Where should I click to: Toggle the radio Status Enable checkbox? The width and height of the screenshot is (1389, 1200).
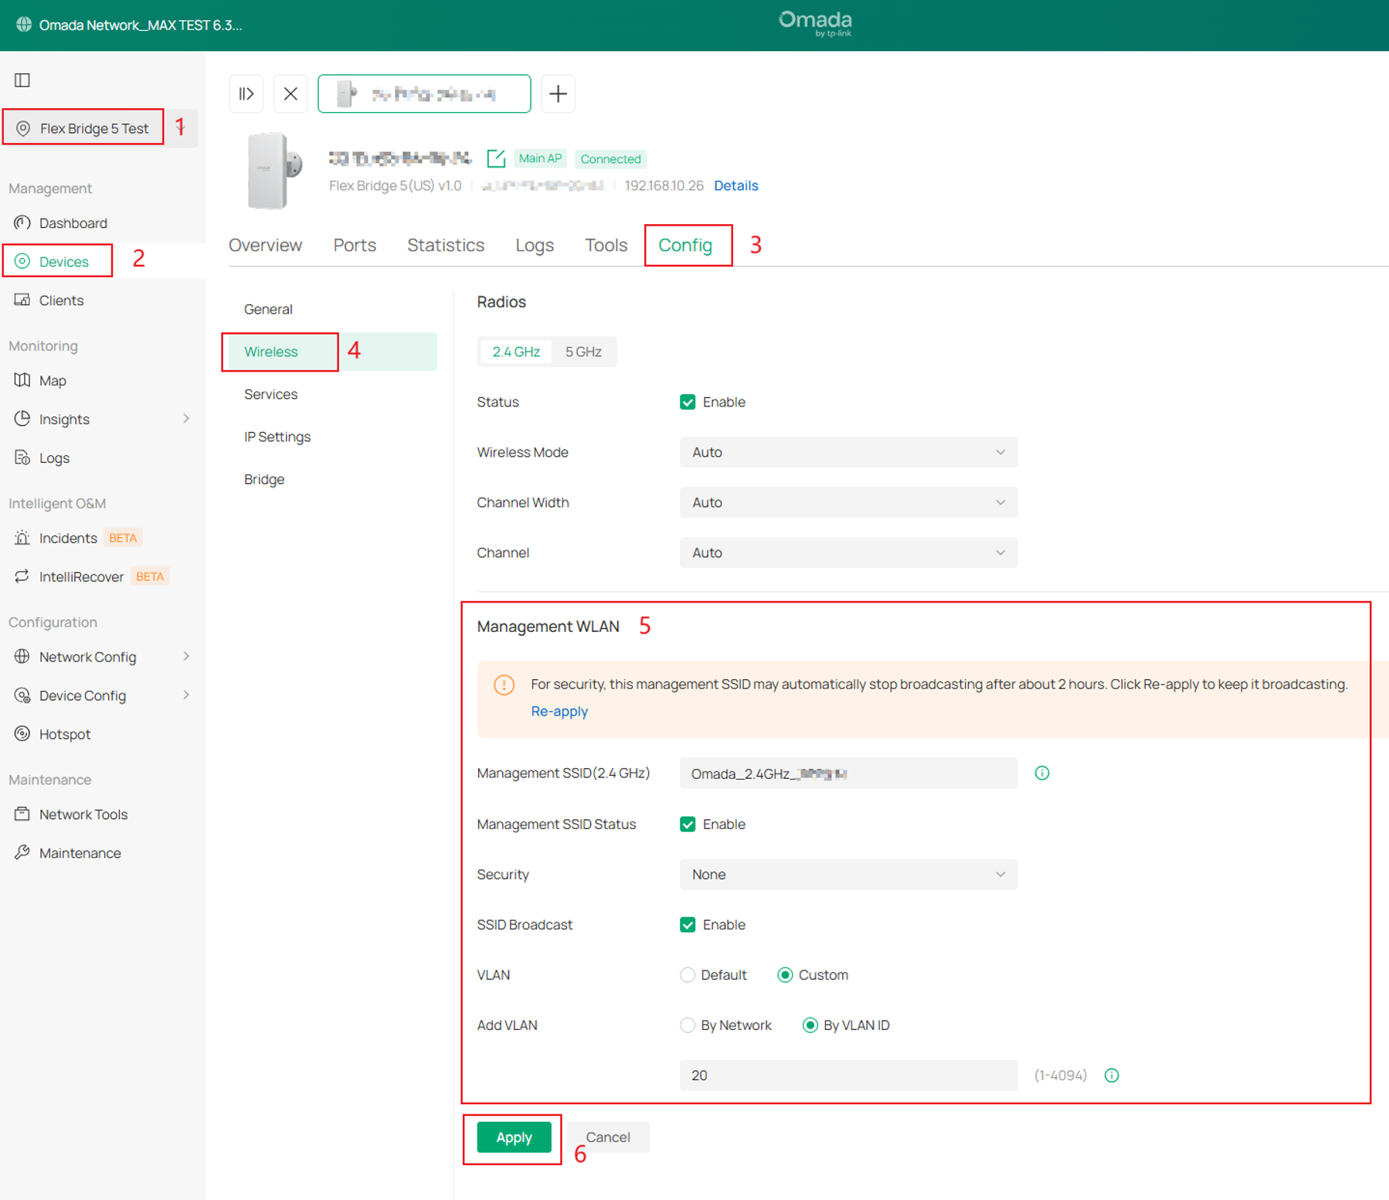click(688, 402)
